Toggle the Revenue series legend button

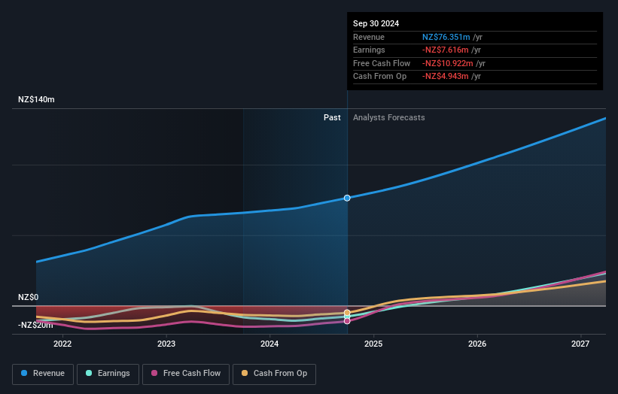coord(43,374)
